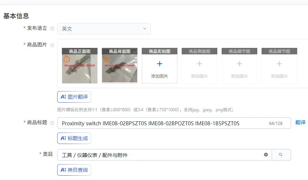Click orange warning icon on 商品背面图
The image size is (308, 180).
pyautogui.click(x=107, y=59)
